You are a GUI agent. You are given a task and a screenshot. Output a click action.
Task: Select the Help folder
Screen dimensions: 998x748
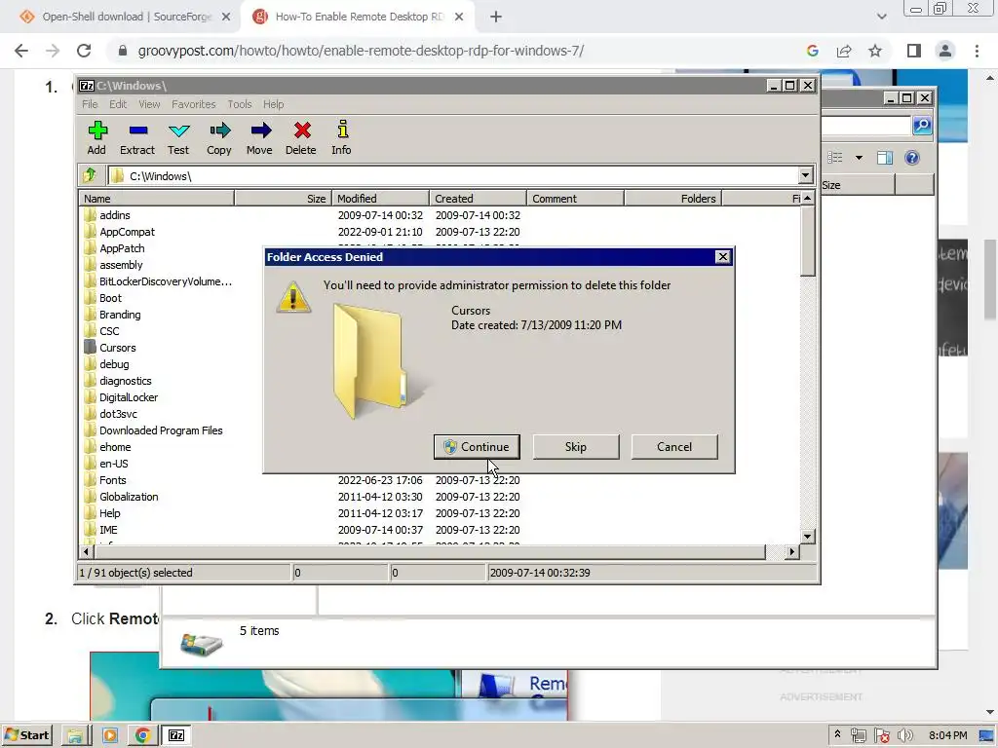[109, 512]
